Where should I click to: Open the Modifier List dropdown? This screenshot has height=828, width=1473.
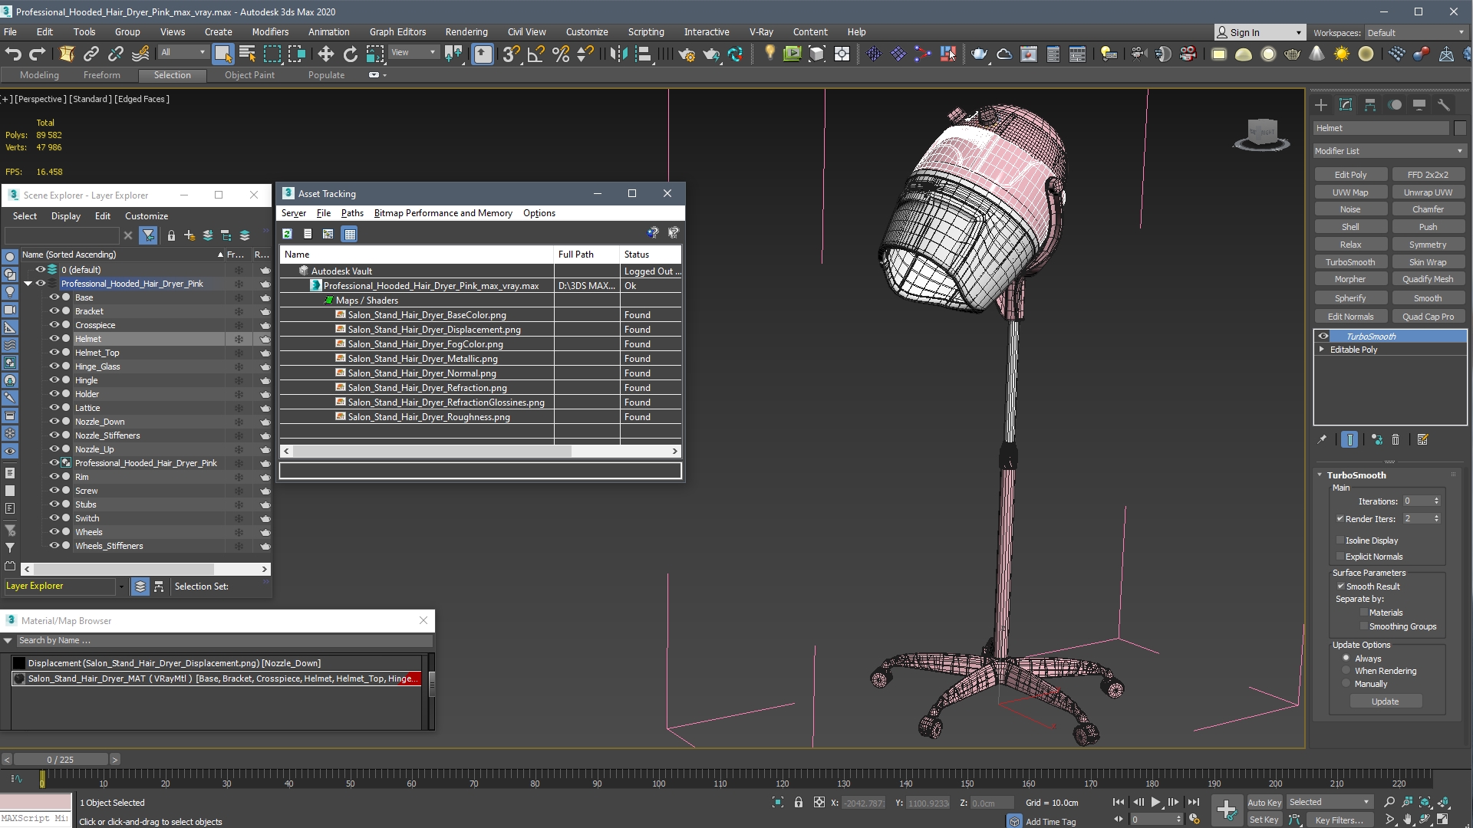click(1389, 151)
